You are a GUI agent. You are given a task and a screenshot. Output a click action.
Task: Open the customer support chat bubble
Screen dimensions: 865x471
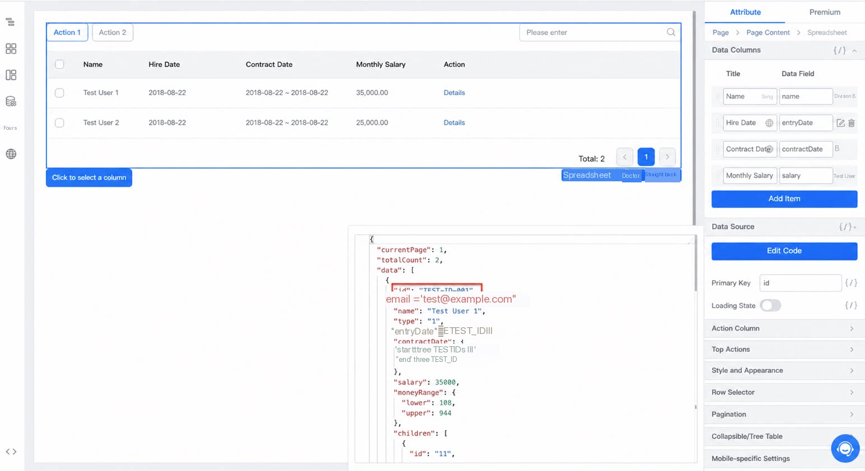[x=845, y=448]
